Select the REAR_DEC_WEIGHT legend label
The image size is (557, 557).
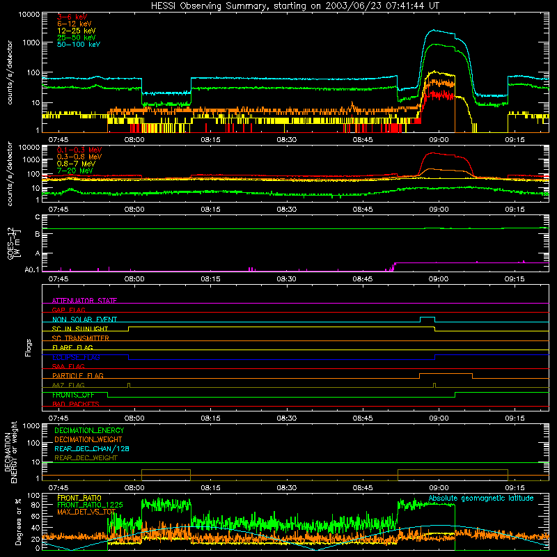point(86,458)
